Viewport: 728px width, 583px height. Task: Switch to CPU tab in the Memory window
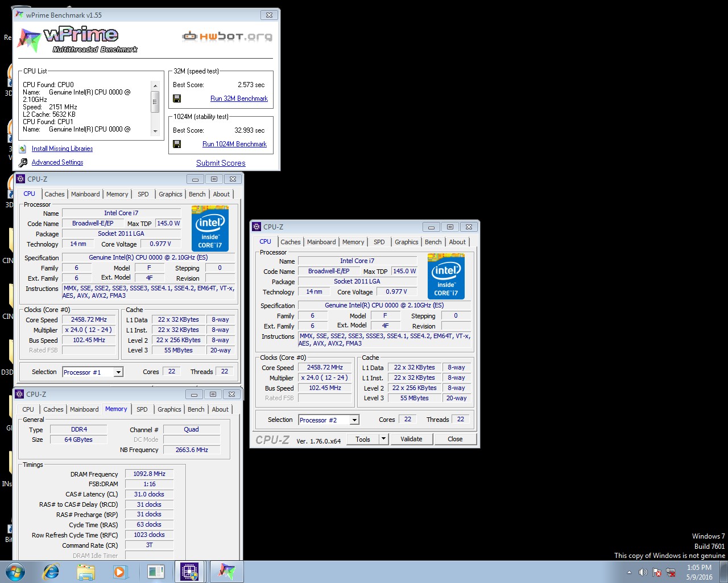28,409
